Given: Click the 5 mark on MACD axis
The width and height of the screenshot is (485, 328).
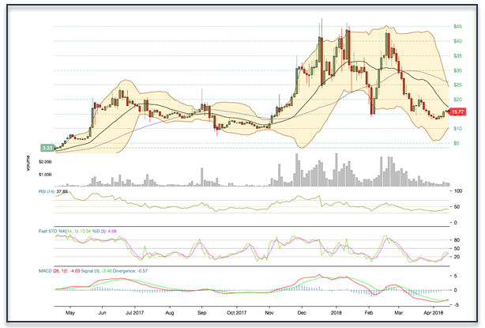Looking at the screenshot, I should tap(455, 276).
